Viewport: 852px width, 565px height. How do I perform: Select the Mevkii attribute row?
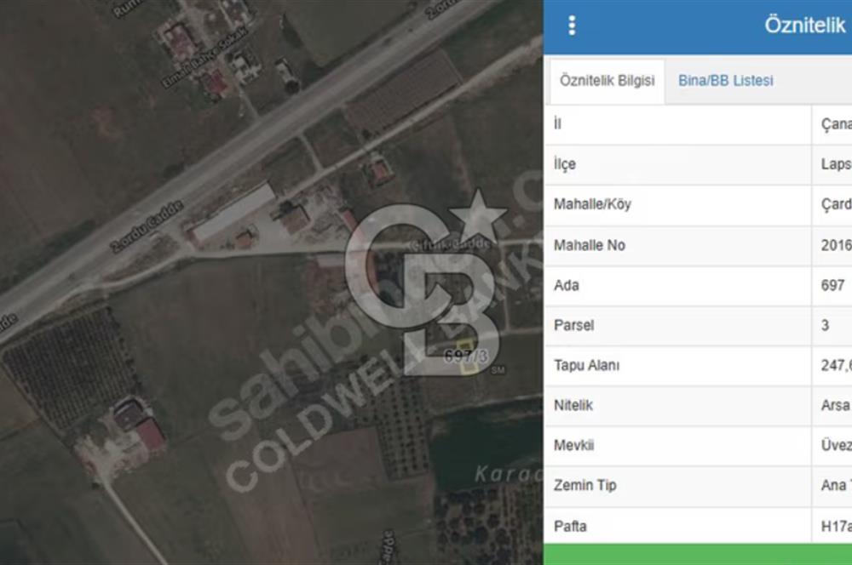682,446
